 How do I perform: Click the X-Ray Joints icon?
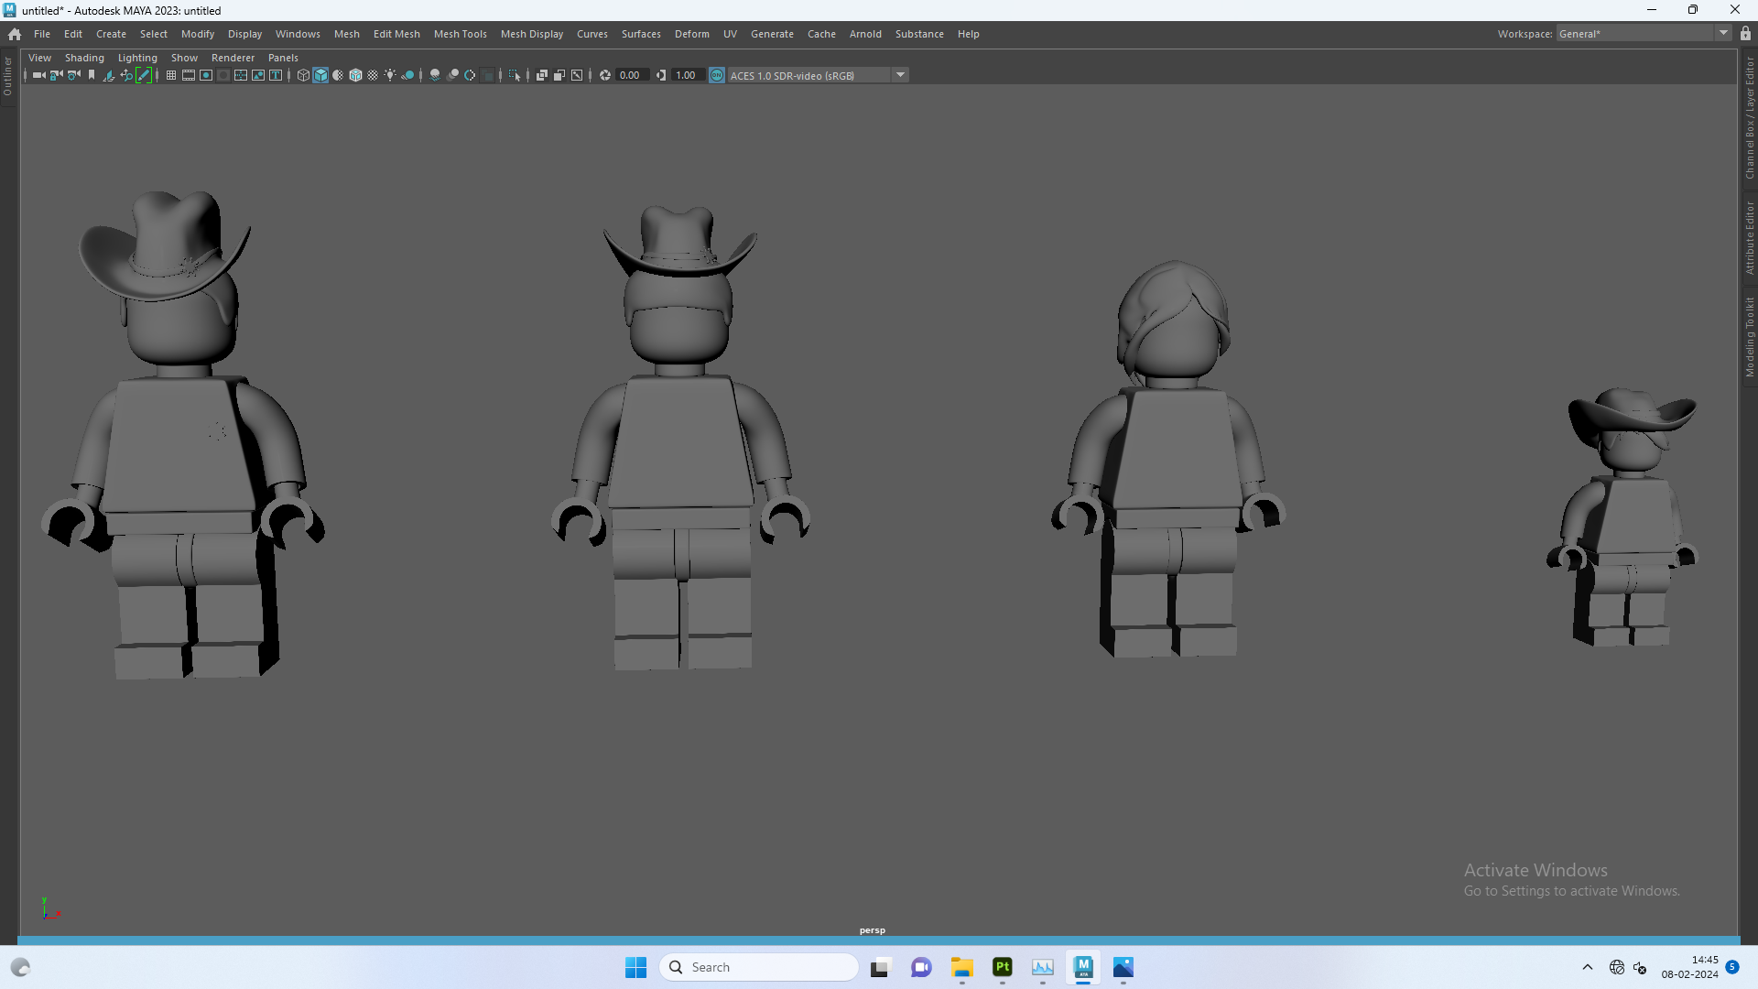pos(577,75)
